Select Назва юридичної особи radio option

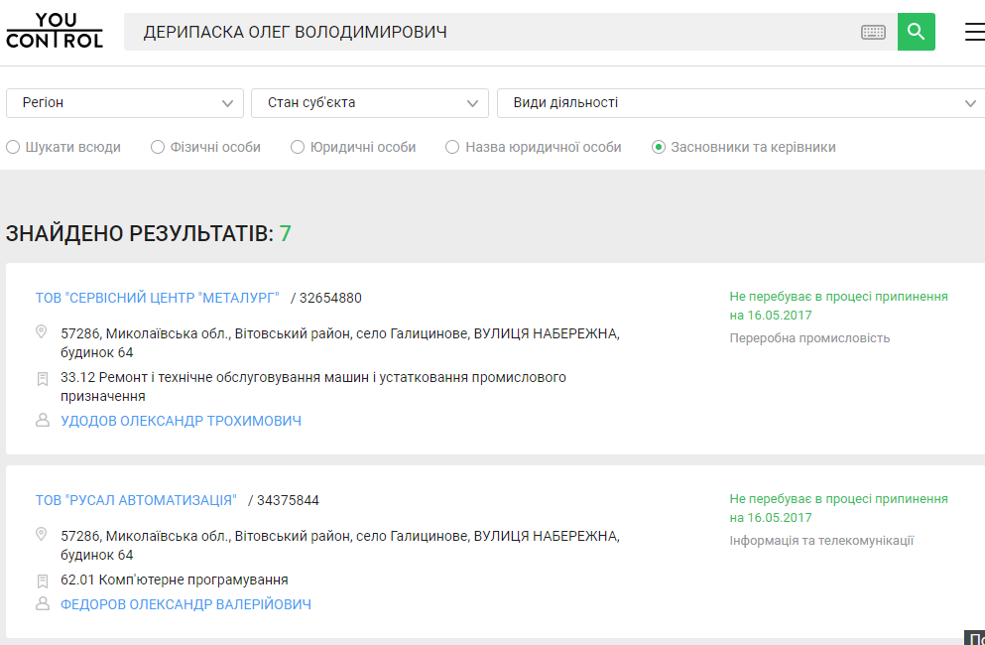point(452,147)
